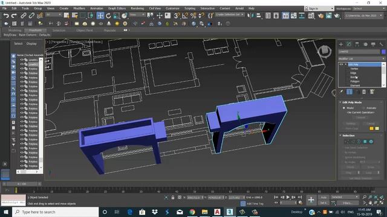
Task: Switch to the Freeform ribbon tab
Action: point(36,30)
